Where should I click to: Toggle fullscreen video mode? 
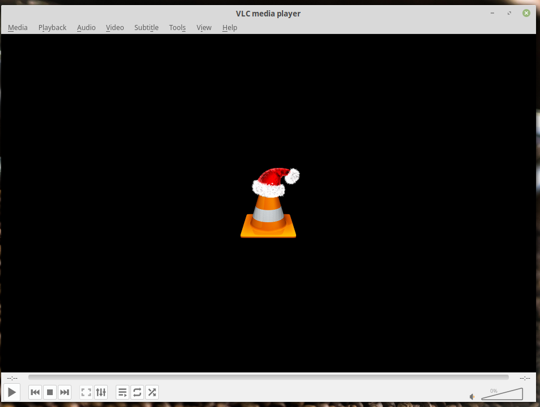pos(86,392)
